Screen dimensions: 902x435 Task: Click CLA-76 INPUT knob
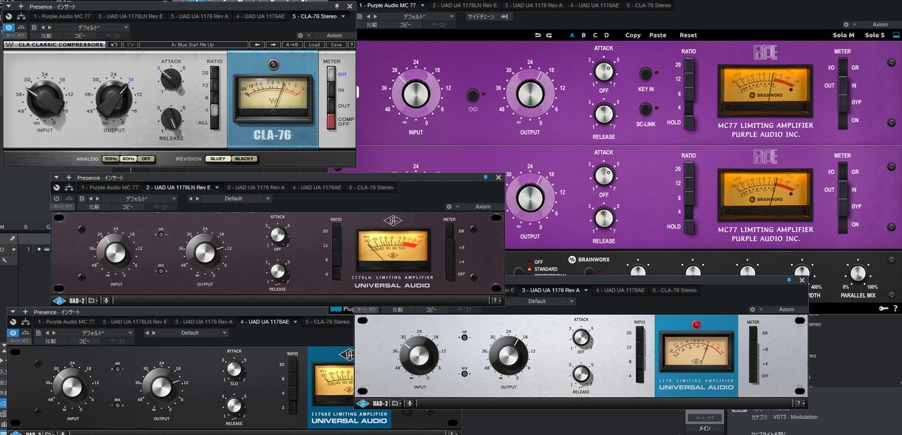point(46,99)
